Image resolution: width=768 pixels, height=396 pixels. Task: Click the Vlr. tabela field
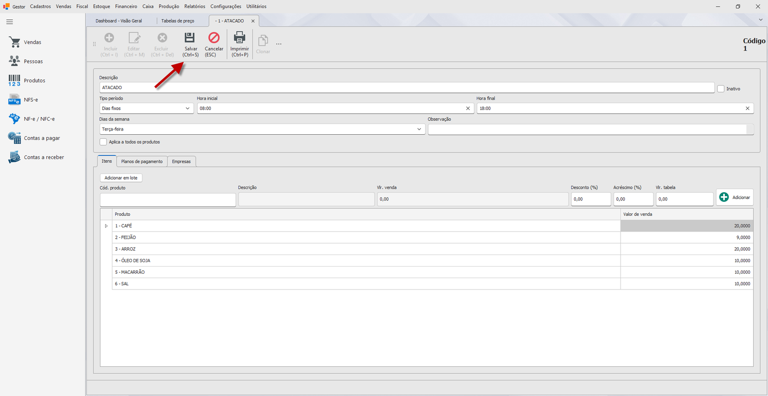click(x=684, y=199)
